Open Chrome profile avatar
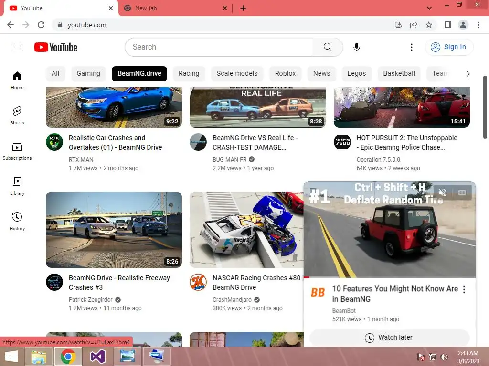 pos(463,25)
